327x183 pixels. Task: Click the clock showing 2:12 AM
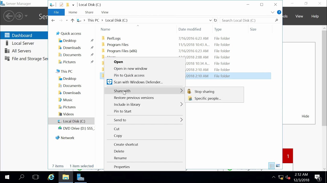point(301,175)
